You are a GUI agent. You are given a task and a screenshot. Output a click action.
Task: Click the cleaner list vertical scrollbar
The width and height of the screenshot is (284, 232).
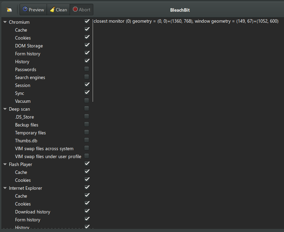tap(93, 60)
